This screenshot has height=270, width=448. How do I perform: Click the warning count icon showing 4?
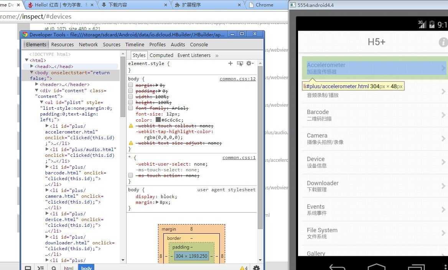(x=244, y=268)
